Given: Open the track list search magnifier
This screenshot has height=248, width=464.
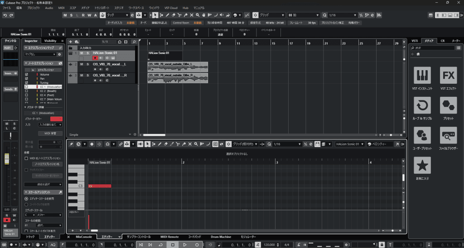Looking at the screenshot, I should point(134,42).
